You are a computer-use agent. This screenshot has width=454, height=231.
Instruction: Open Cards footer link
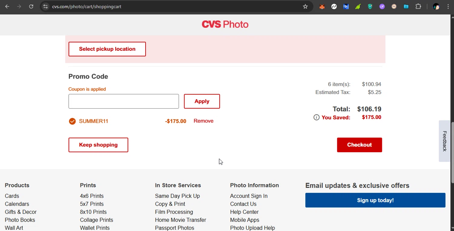(12, 196)
